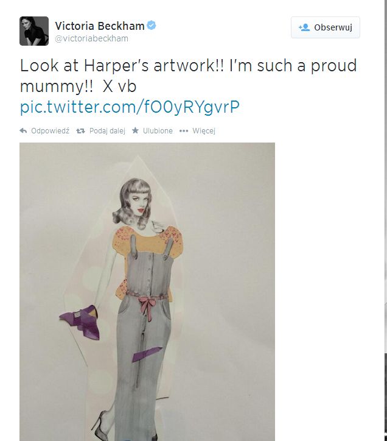Image resolution: width=387 pixels, height=441 pixels.
Task: Click the Victoria Beckham display name
Action: pos(99,26)
